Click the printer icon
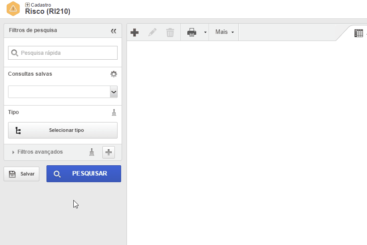Image resolution: width=367 pixels, height=245 pixels. coord(192,32)
